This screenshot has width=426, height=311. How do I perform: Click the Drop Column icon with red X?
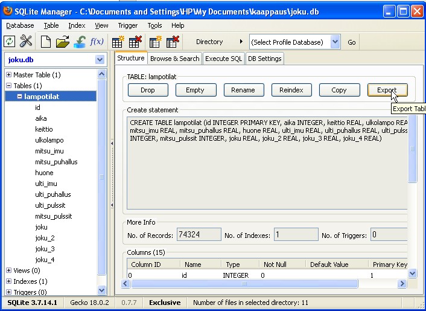(173, 42)
